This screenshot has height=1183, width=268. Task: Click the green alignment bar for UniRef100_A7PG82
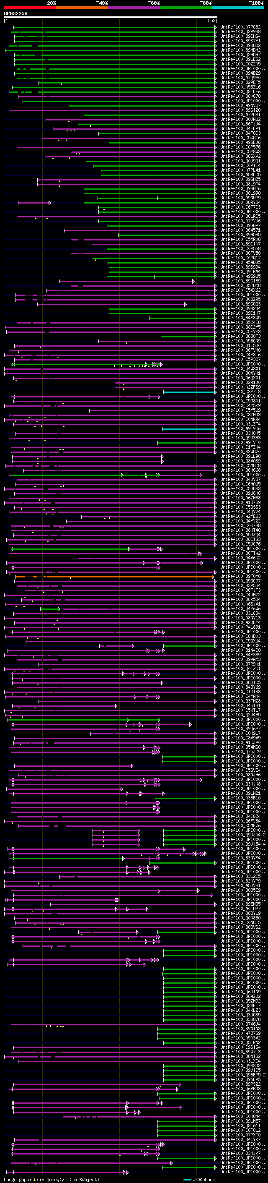pos(115,27)
